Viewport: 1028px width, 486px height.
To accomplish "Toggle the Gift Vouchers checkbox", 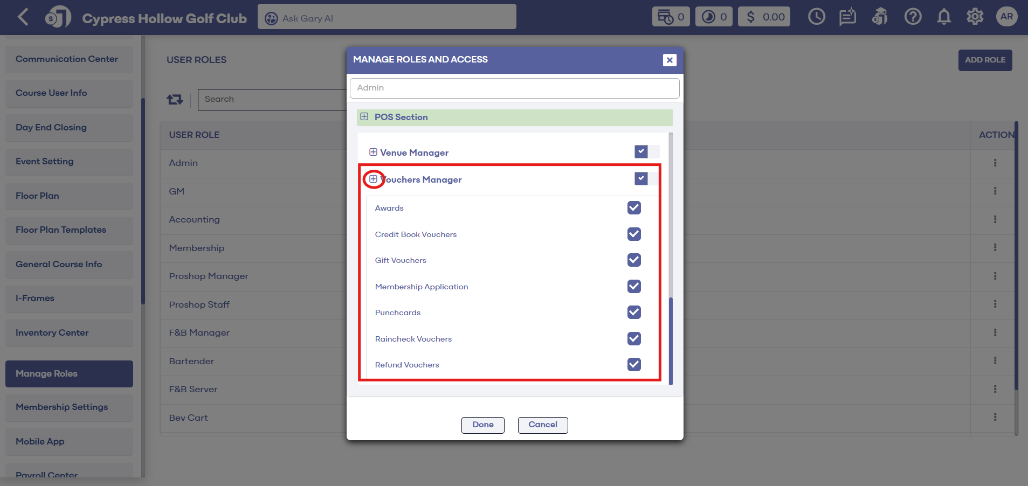I will click(x=634, y=260).
